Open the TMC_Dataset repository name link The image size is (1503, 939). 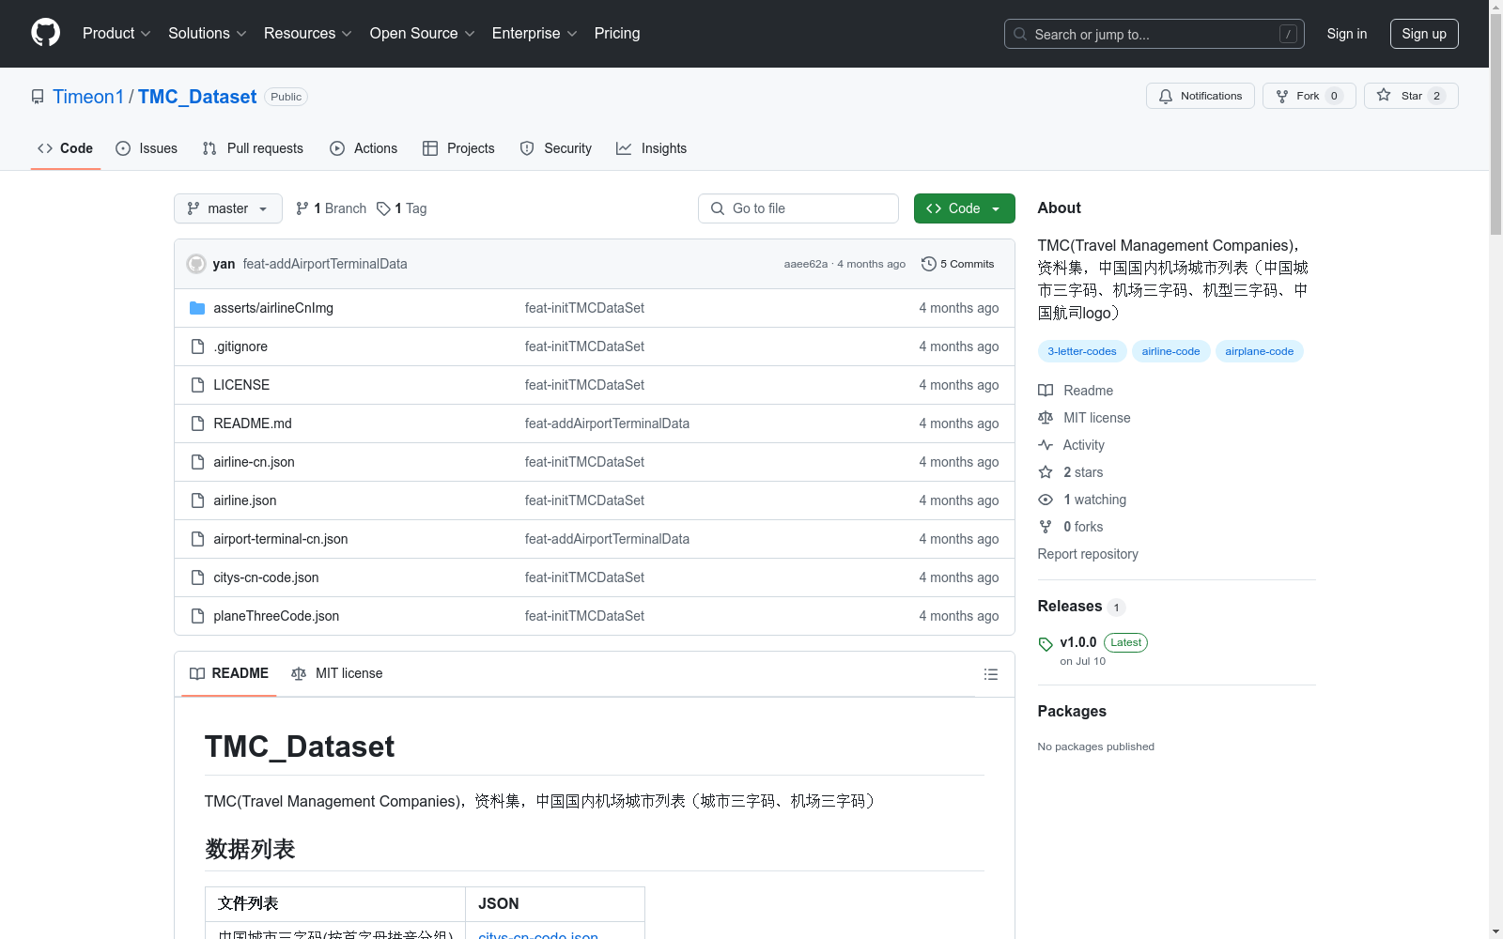pyautogui.click(x=197, y=97)
